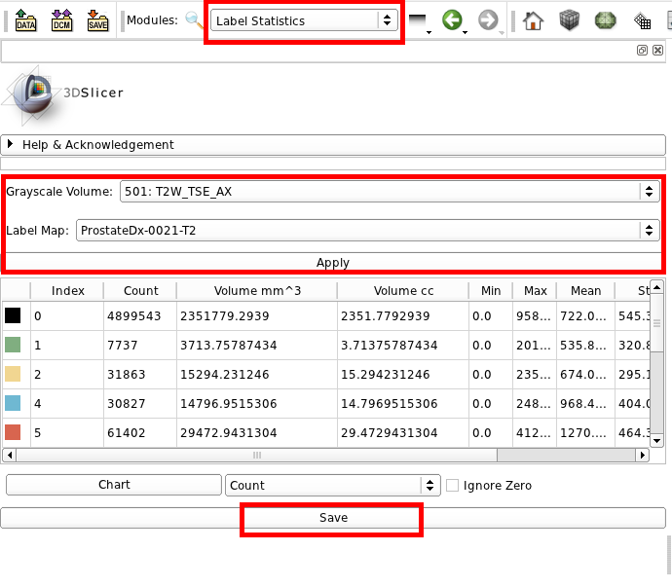
Task: Open the Load Data icon
Action: coord(25,20)
